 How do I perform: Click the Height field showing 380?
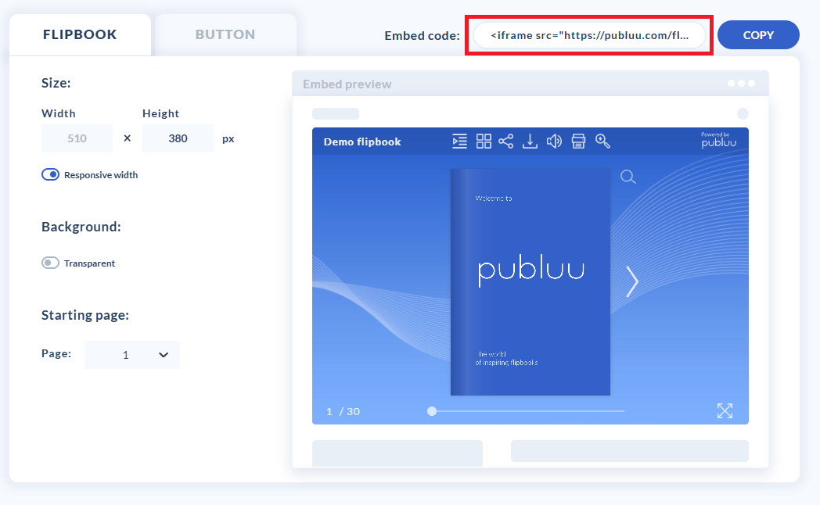click(178, 138)
